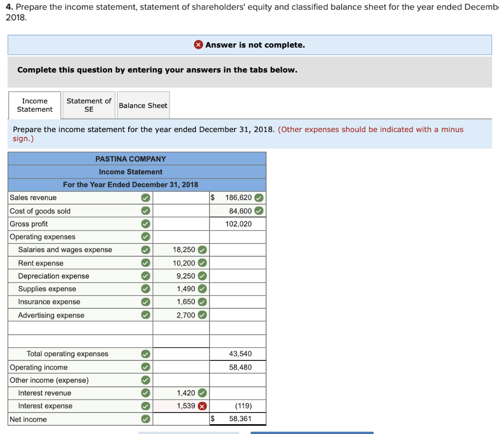
Task: Click the red error icon beside Interest expense amount
Action: pyautogui.click(x=202, y=406)
